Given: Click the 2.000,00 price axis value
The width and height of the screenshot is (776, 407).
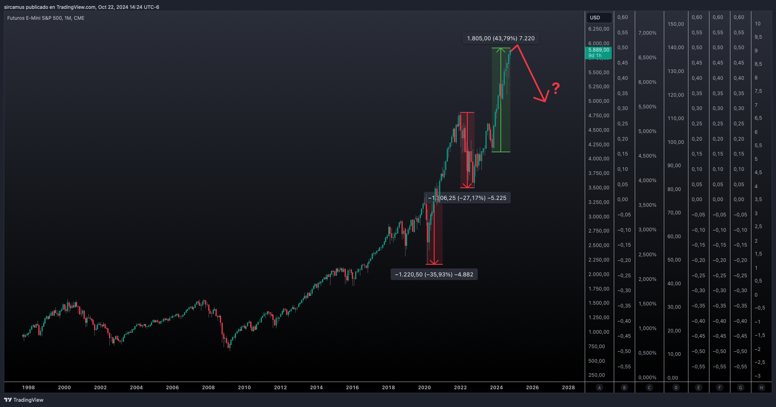Looking at the screenshot, I should pos(599,274).
